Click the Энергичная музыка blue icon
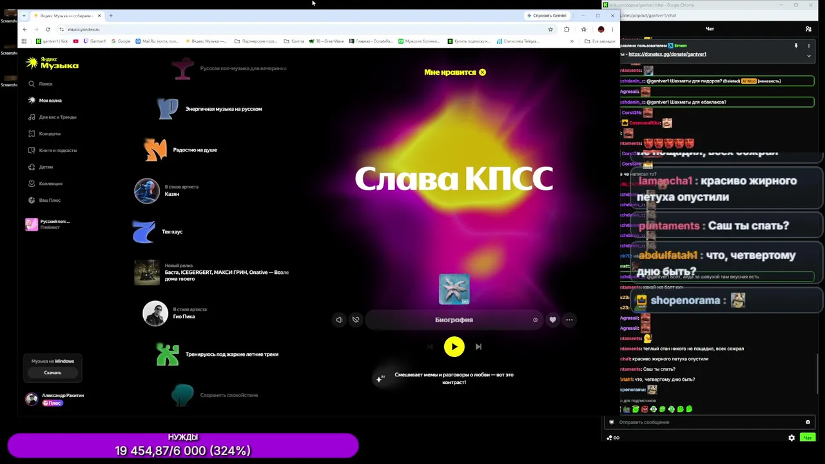The width and height of the screenshot is (825, 464). point(168,109)
